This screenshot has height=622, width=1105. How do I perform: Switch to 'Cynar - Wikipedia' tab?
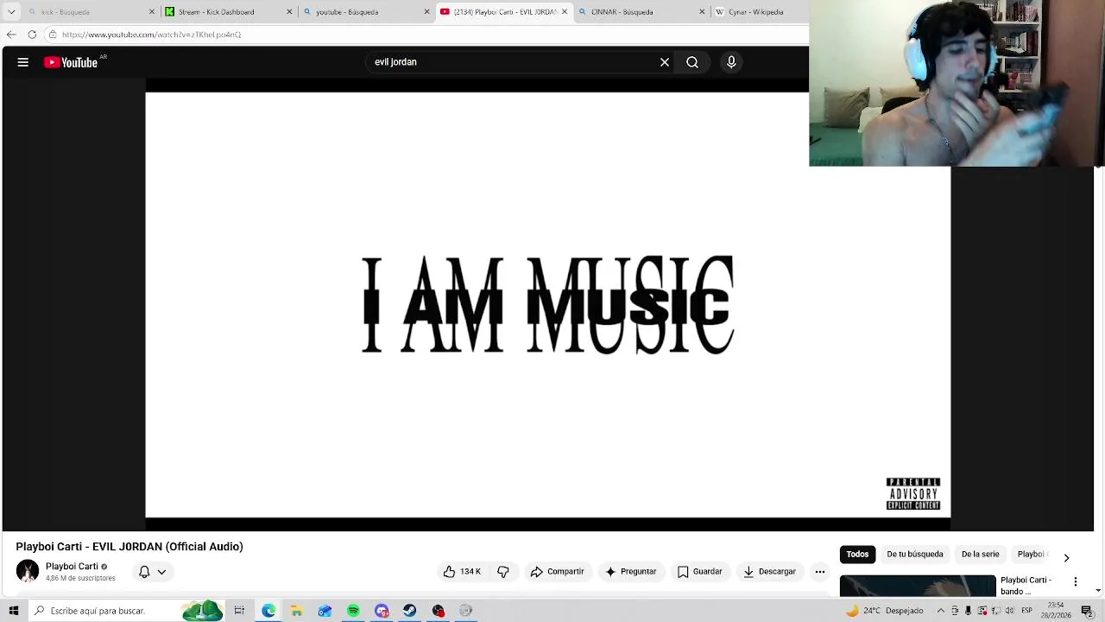click(760, 12)
